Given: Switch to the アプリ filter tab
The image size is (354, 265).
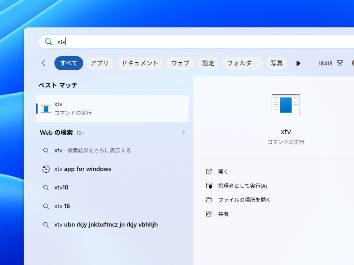Looking at the screenshot, I should pyautogui.click(x=99, y=63).
